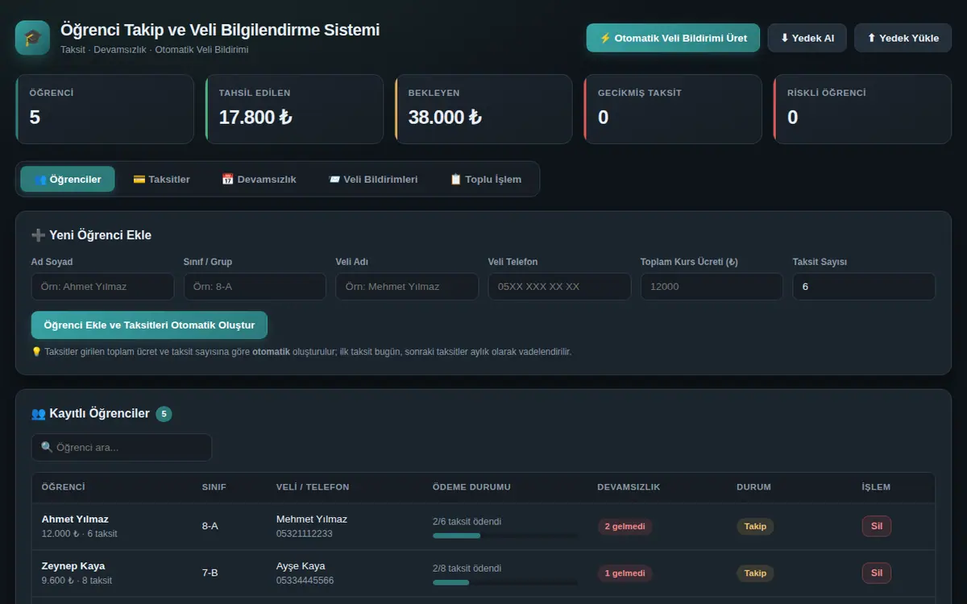
Task: Select the student name Zeynep Kaya
Action: click(73, 566)
